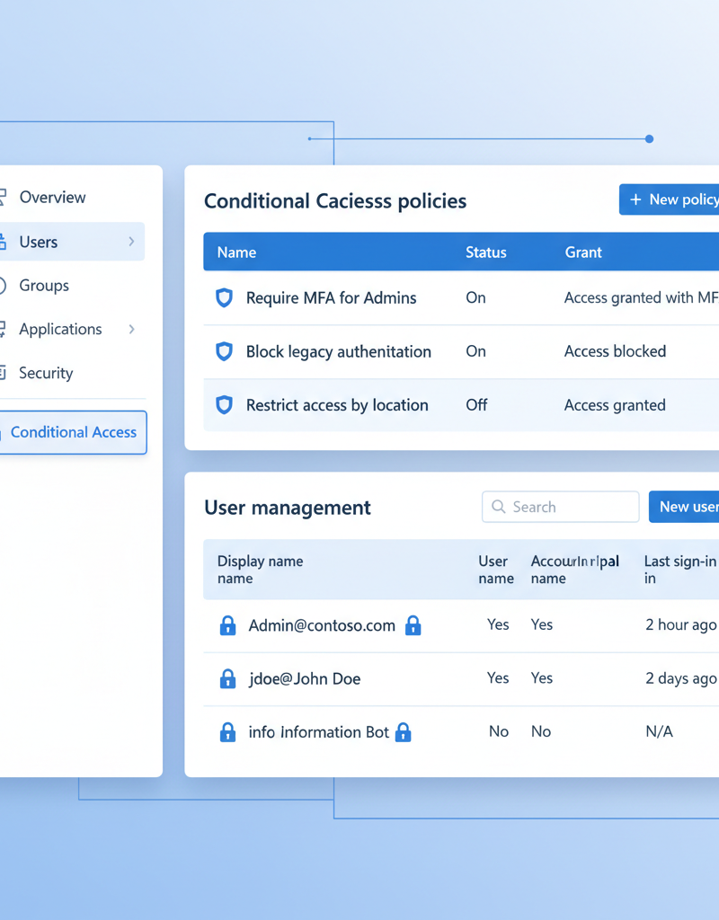
Task: Click left lock icon for info Information Bot
Action: click(x=227, y=732)
